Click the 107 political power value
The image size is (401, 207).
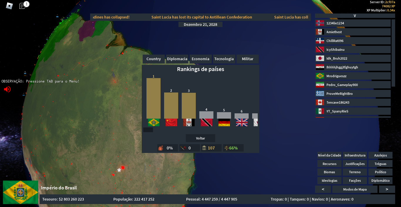click(211, 148)
